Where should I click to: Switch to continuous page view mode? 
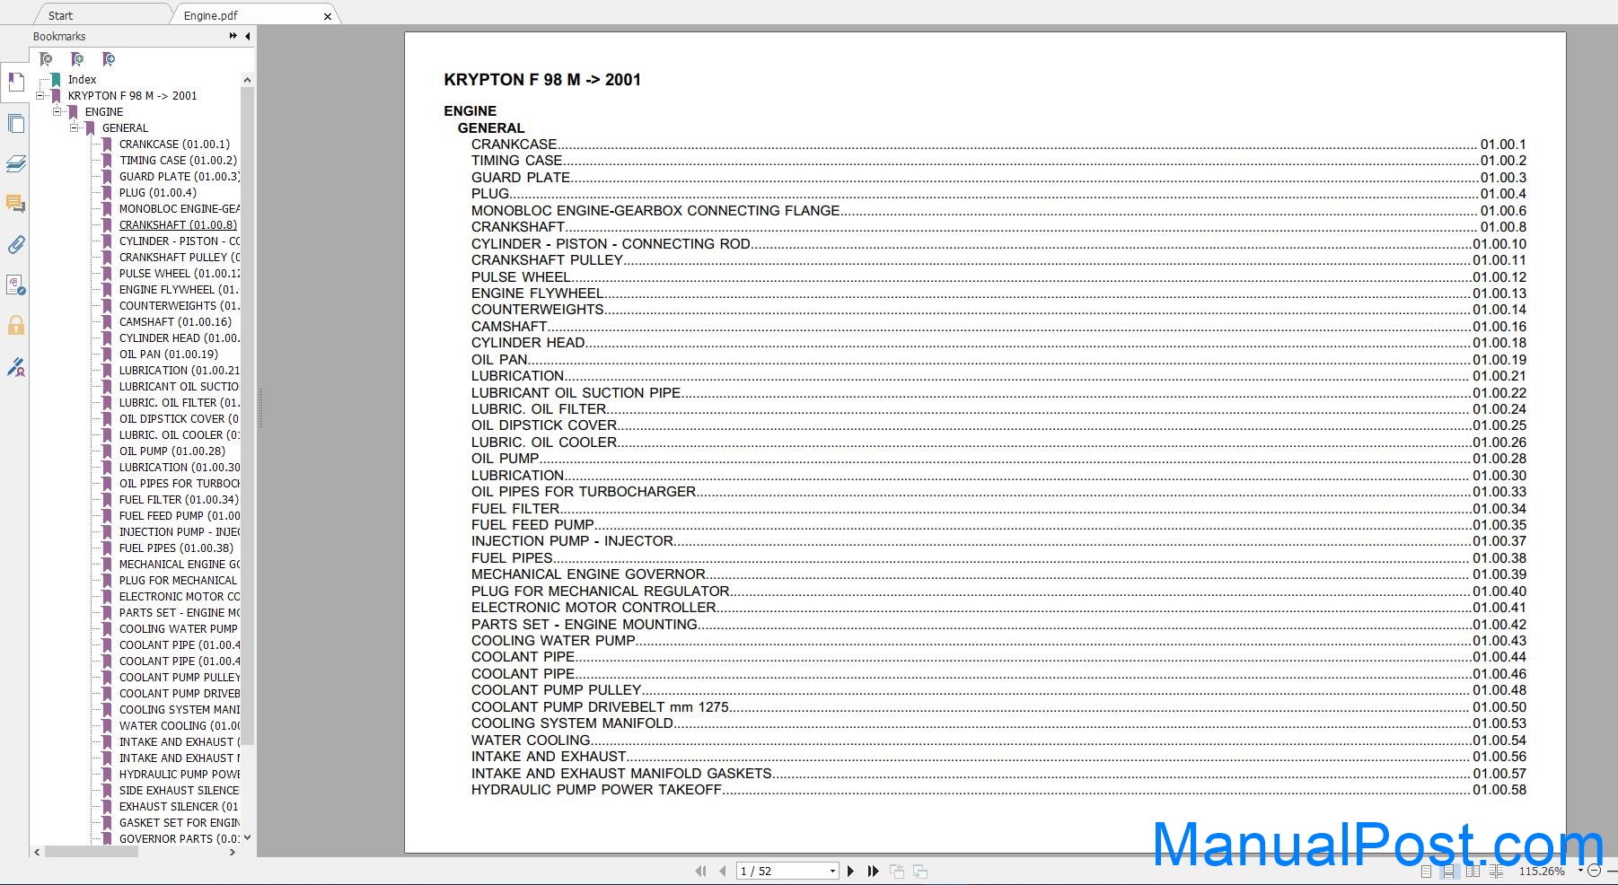(1448, 872)
